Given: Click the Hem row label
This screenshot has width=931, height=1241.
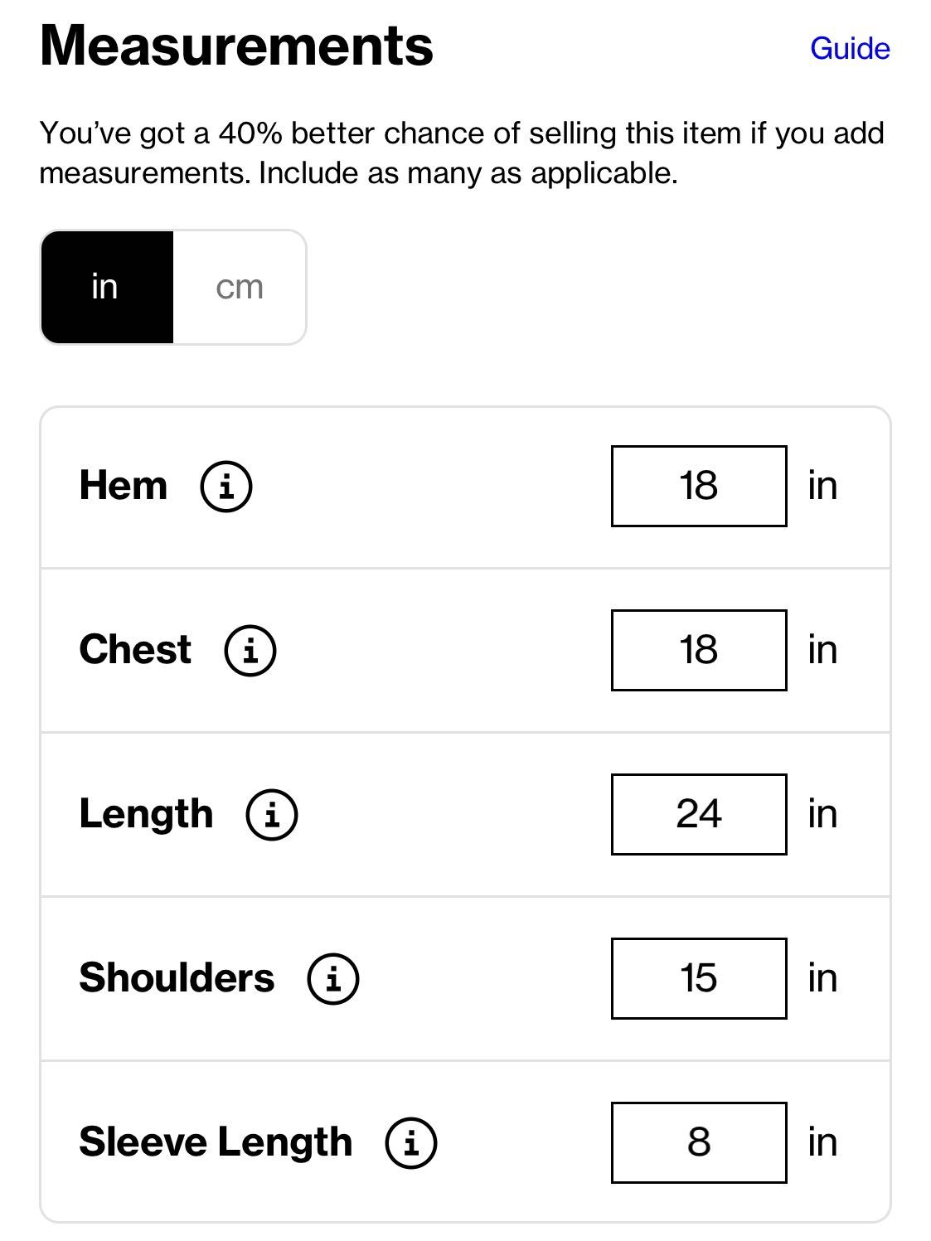Looking at the screenshot, I should pyautogui.click(x=124, y=486).
